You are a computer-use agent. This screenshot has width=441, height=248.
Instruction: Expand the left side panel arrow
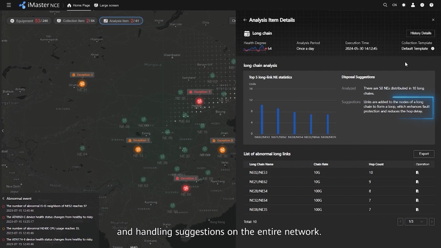click(3, 131)
